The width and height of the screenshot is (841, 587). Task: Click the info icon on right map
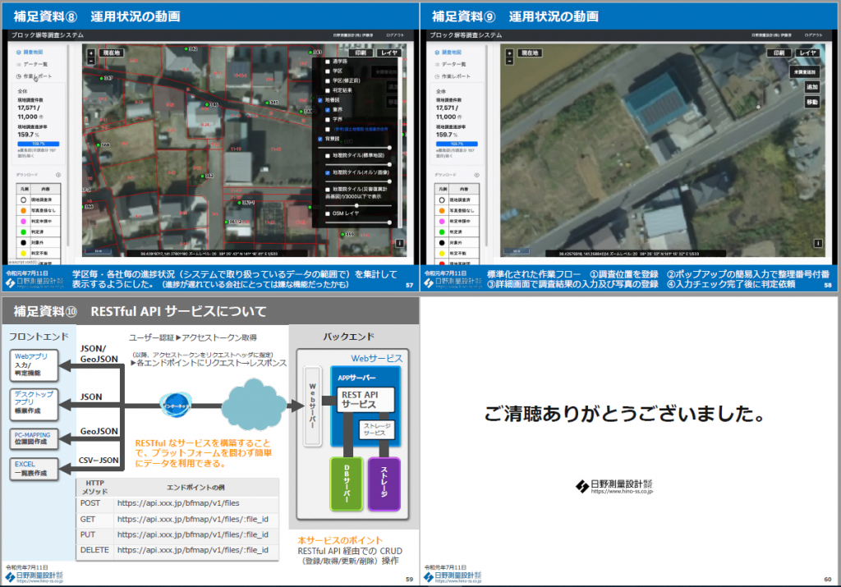click(x=816, y=243)
